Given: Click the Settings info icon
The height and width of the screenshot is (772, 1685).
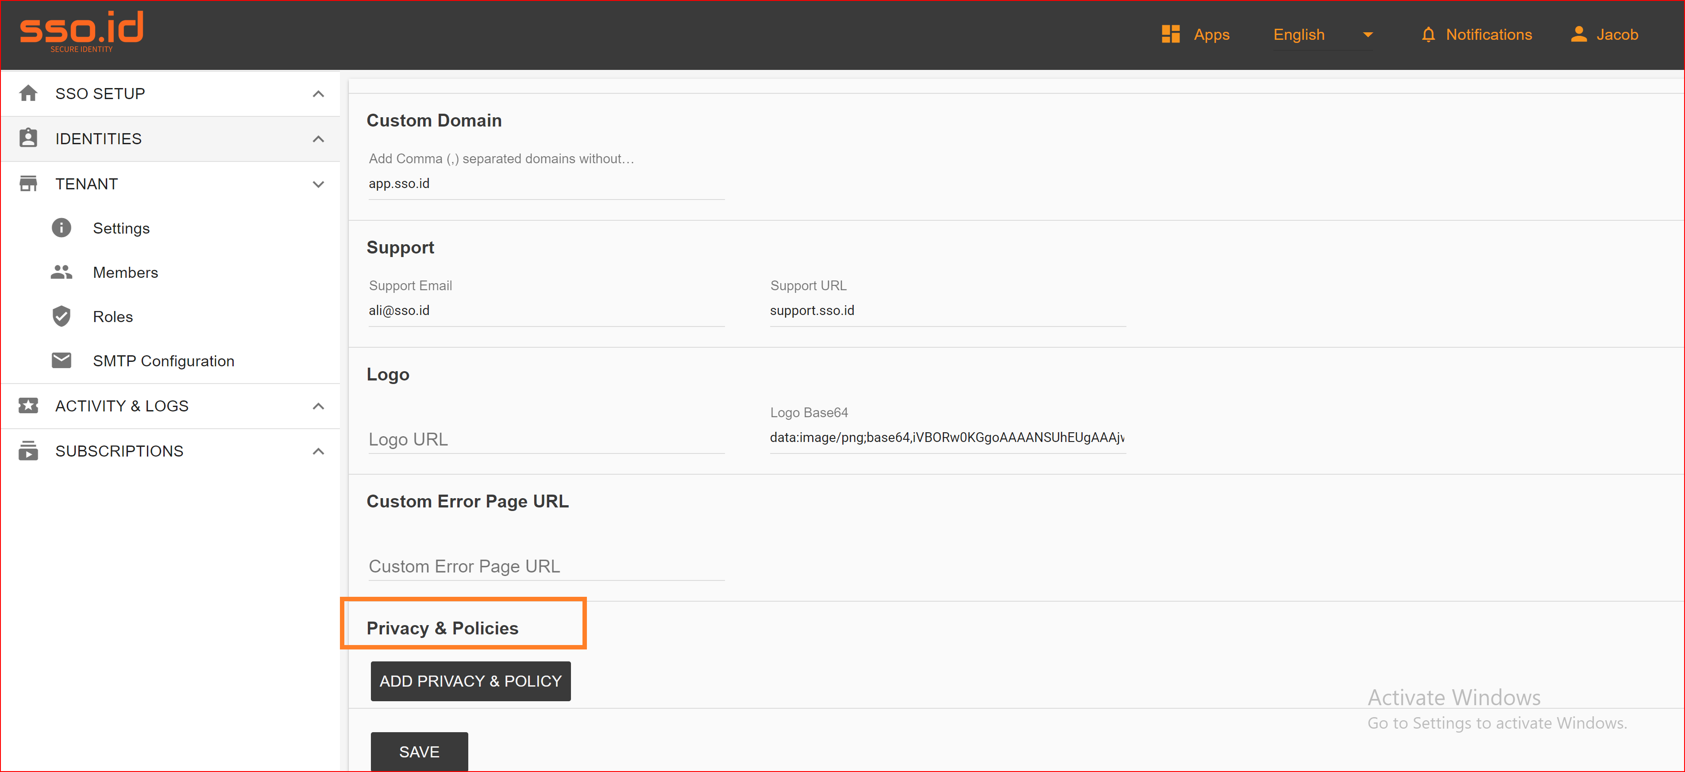Looking at the screenshot, I should point(61,227).
